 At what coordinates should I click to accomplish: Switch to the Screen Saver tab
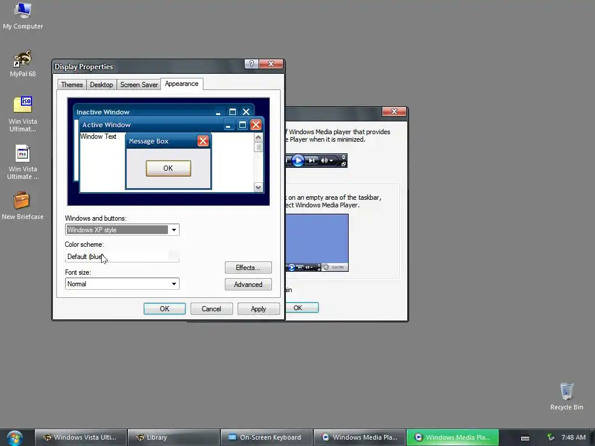139,85
